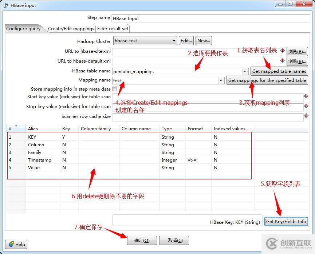
Task: Switch to Filter result set tab
Action: [113, 29]
